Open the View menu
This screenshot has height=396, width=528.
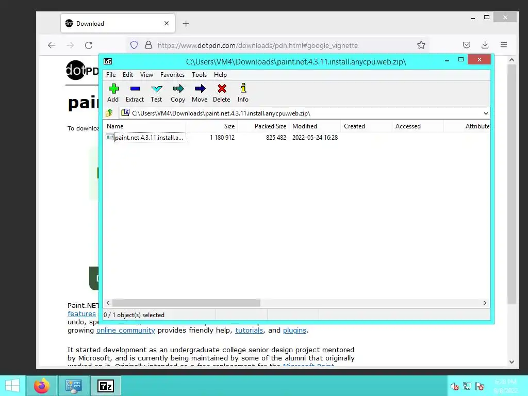point(146,75)
